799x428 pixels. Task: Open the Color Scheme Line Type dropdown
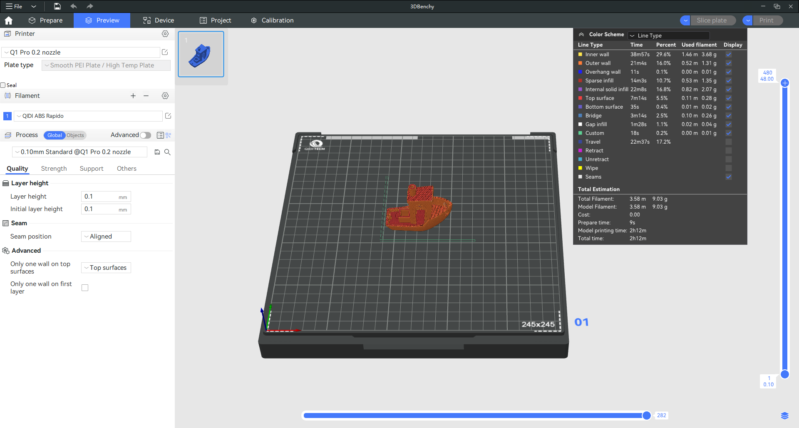(x=669, y=35)
